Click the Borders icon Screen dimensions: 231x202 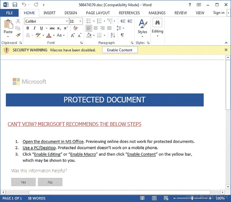(x=99, y=35)
